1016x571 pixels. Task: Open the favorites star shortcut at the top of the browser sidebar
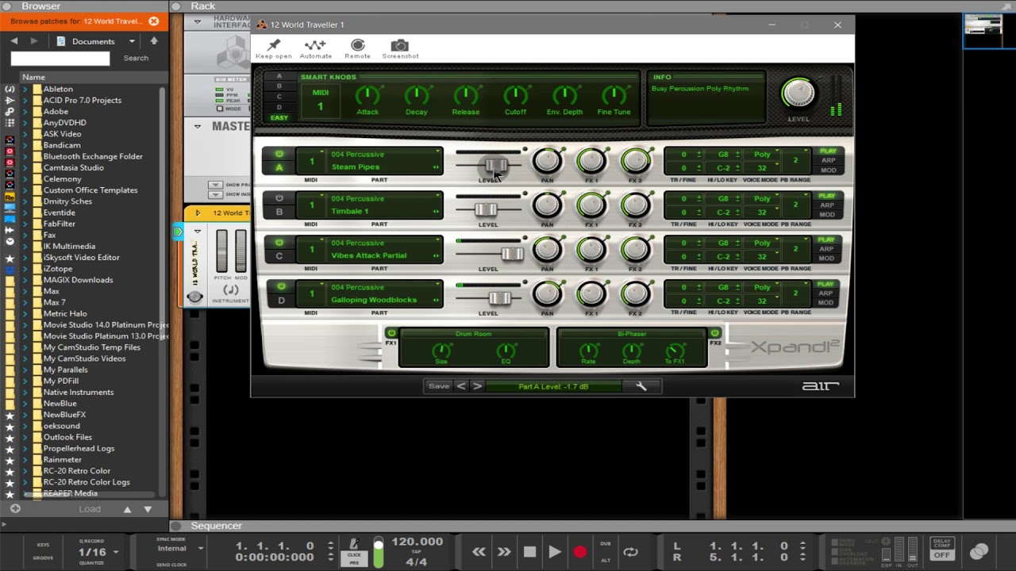[x=10, y=258]
